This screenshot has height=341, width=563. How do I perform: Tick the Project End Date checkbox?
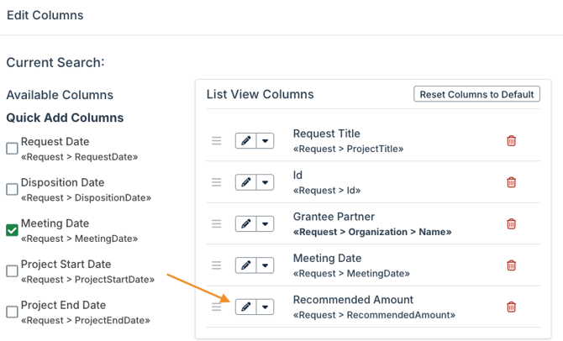(x=12, y=312)
